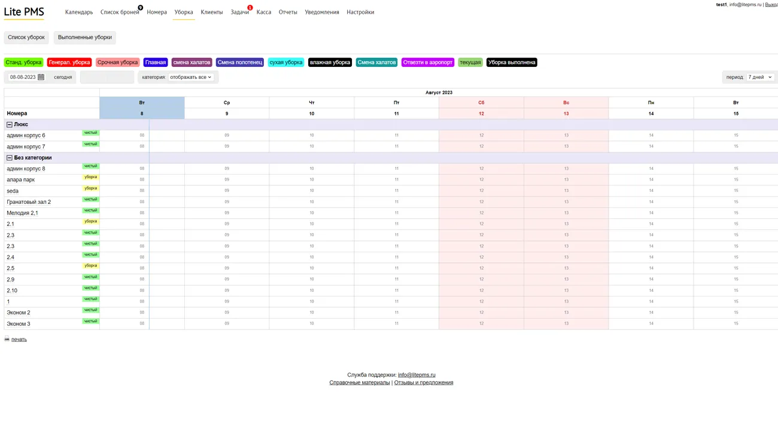Open the Справочные материалы link
Image resolution: width=778 pixels, height=437 pixels.
click(x=359, y=383)
